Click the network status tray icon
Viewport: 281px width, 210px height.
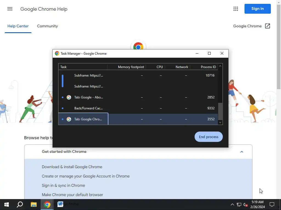pyautogui.click(x=239, y=205)
